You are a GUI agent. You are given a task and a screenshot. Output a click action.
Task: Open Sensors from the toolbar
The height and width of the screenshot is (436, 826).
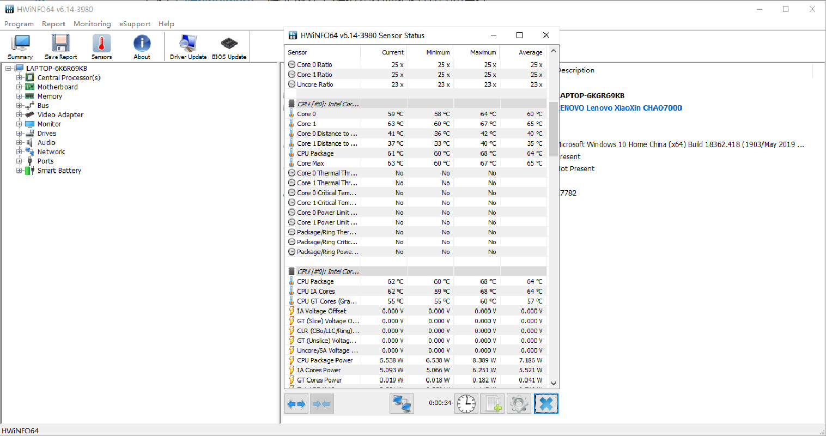coord(101,46)
